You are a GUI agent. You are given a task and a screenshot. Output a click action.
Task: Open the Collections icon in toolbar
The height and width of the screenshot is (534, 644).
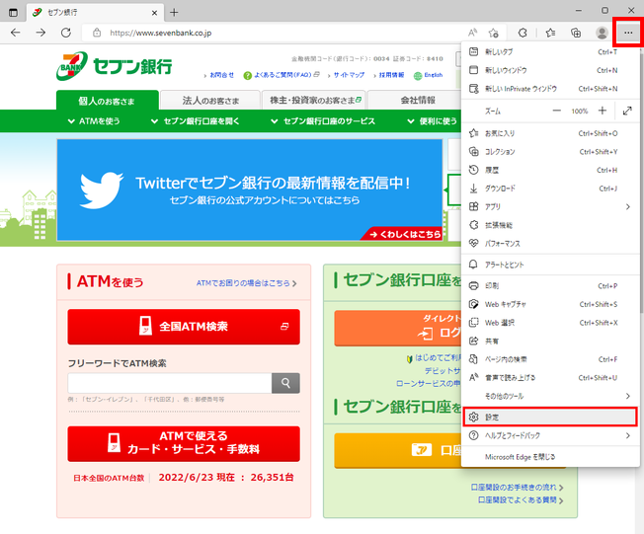[x=576, y=33]
